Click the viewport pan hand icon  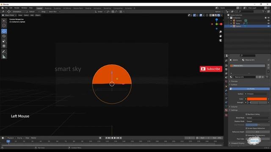point(220,36)
